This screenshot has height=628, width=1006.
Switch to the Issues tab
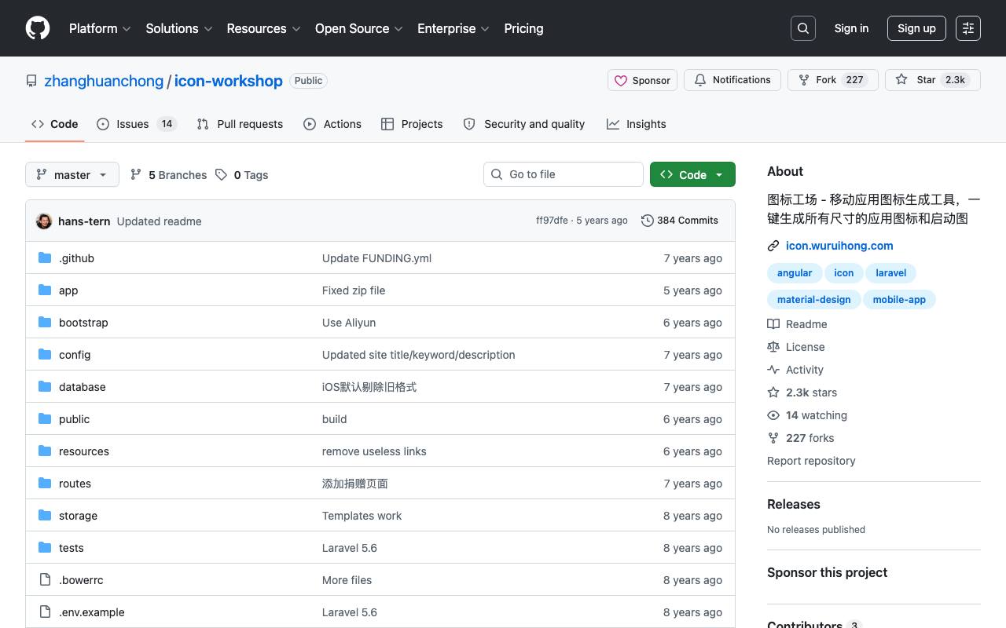click(136, 124)
